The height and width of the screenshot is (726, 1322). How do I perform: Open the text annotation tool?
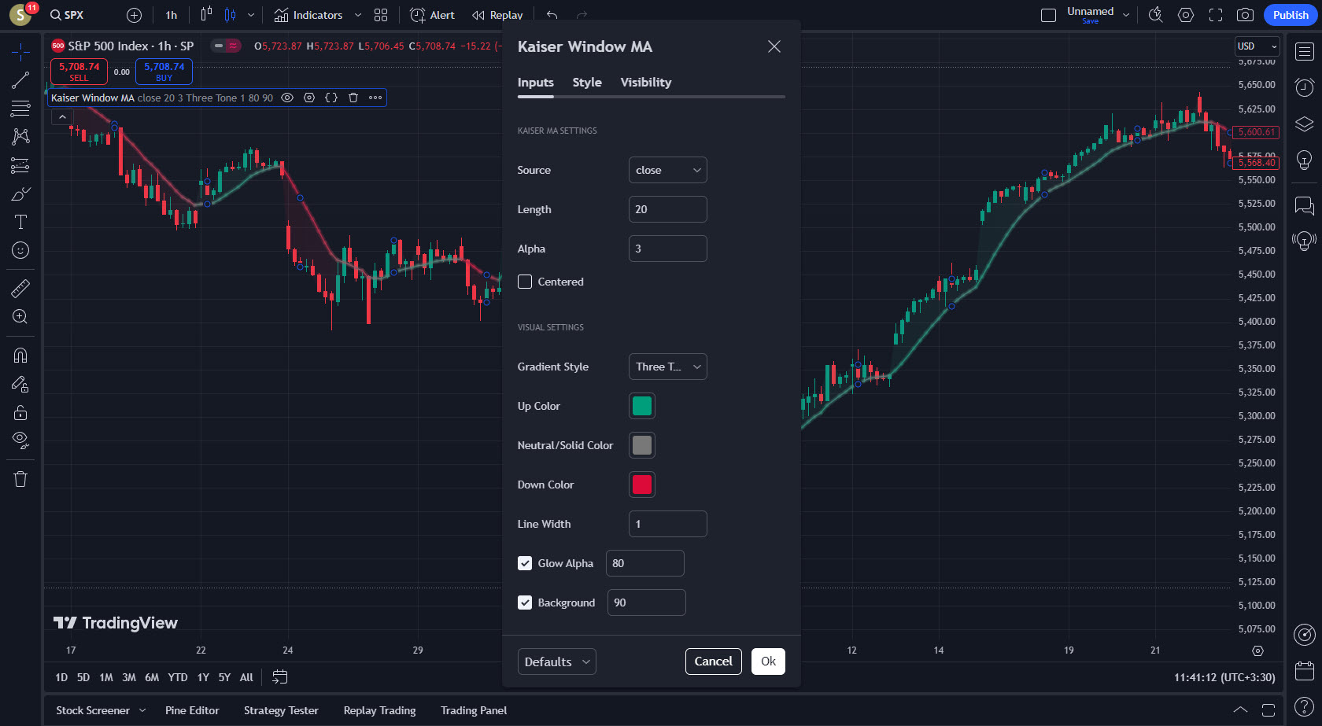(20, 222)
